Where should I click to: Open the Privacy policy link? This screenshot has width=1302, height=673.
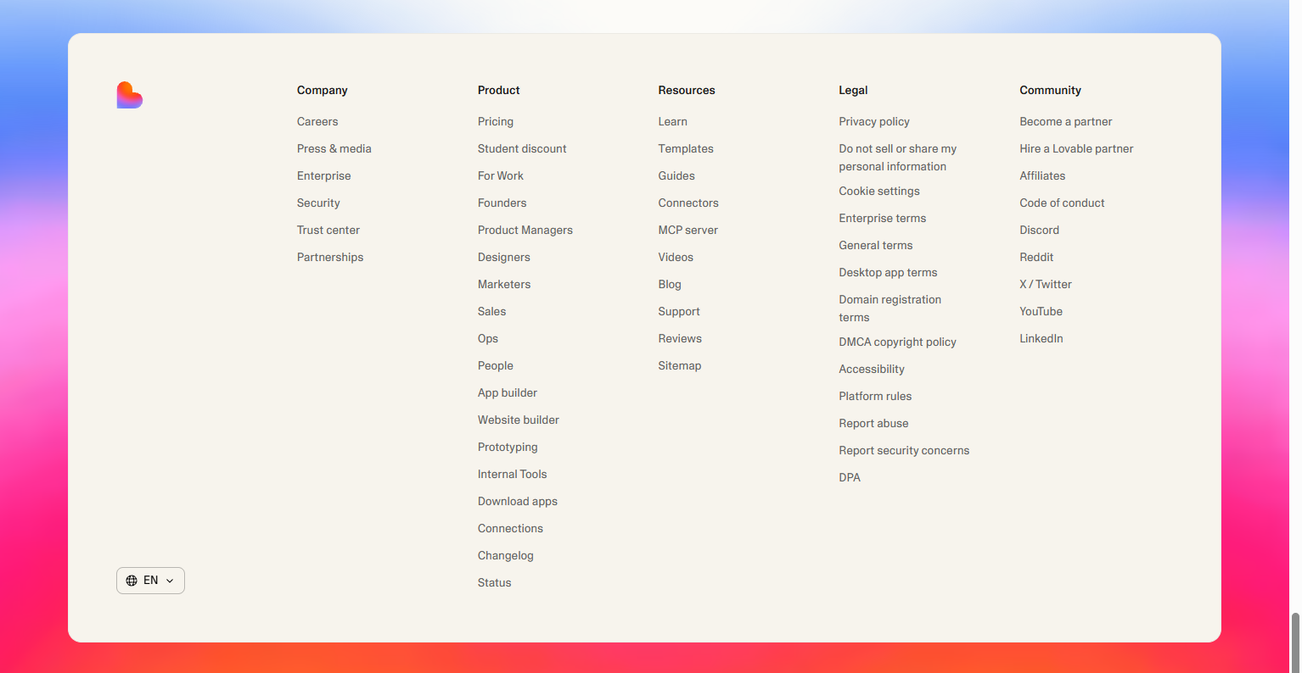click(x=874, y=122)
